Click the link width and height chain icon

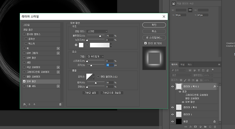click(x=190, y=10)
